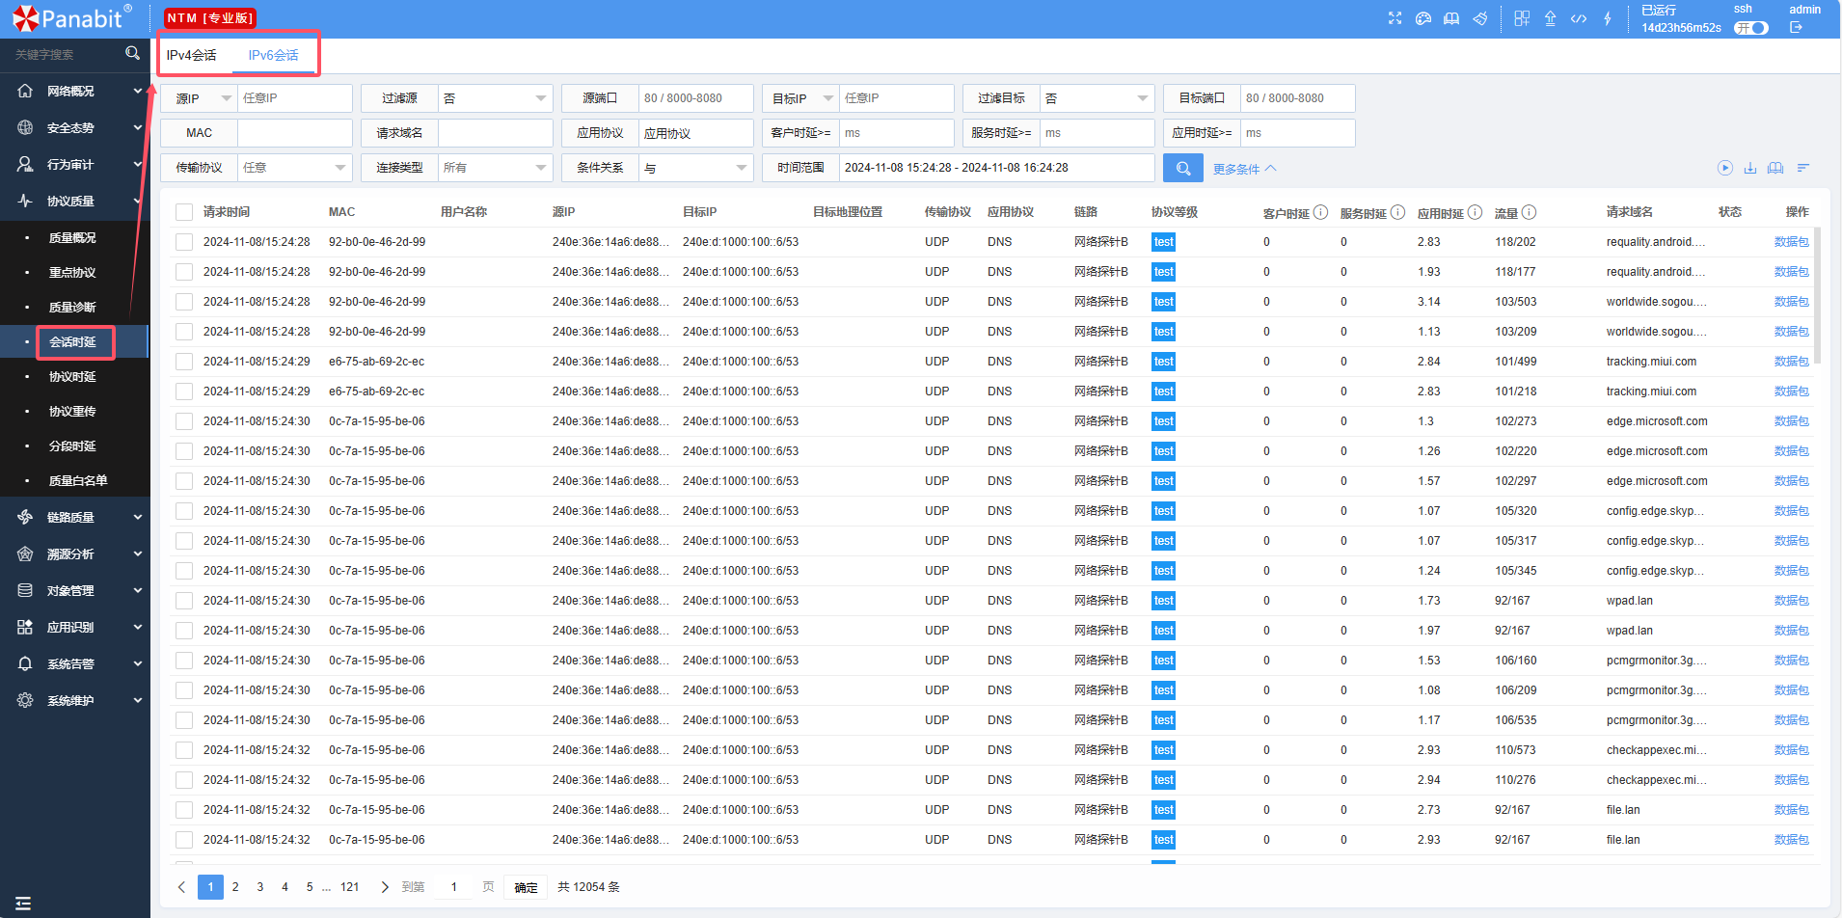1842x918 pixels.
Task: Collapse 更多条件 filter section
Action: [1244, 169]
